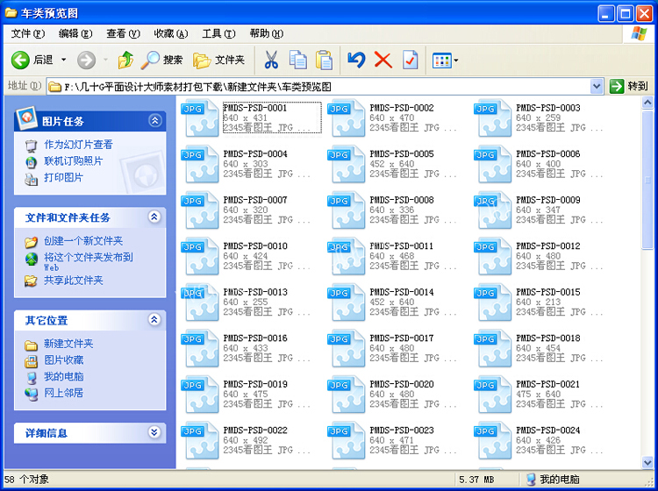This screenshot has width=658, height=491.
Task: Click file name PMDS-PSD-0015
Action: click(548, 292)
